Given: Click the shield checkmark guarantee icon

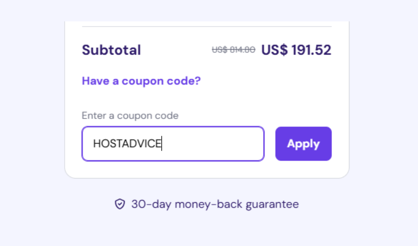Looking at the screenshot, I should click(120, 204).
